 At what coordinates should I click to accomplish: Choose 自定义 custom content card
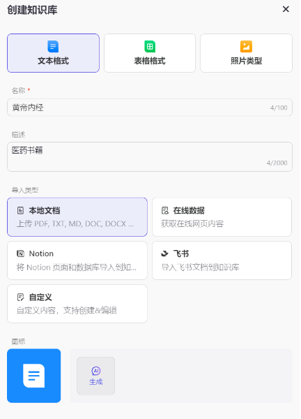77,304
